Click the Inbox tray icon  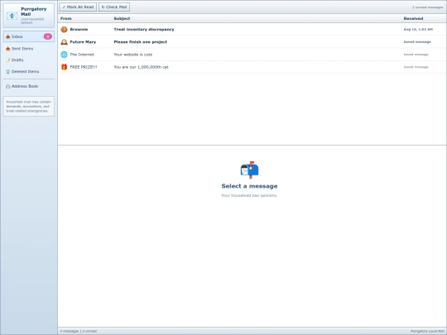8,36
